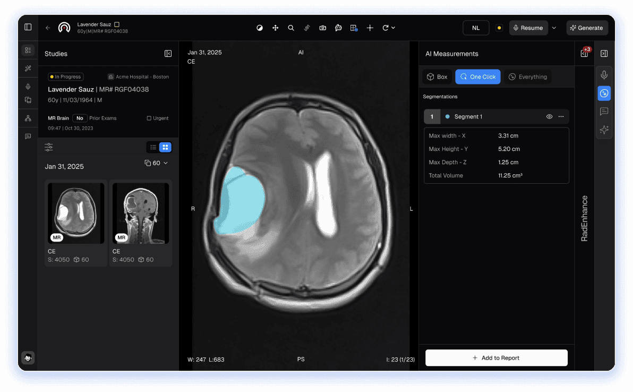This screenshot has height=392, width=633.
Task: Switch studies to list view
Action: point(153,147)
